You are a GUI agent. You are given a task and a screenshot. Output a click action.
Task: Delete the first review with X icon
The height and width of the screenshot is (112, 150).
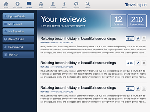point(144,39)
